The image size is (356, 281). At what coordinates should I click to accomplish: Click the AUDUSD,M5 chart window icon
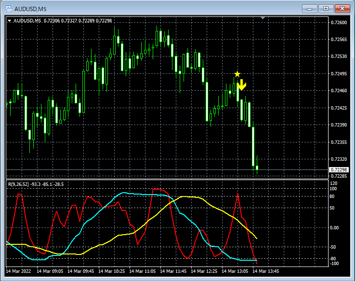(x=8, y=9)
